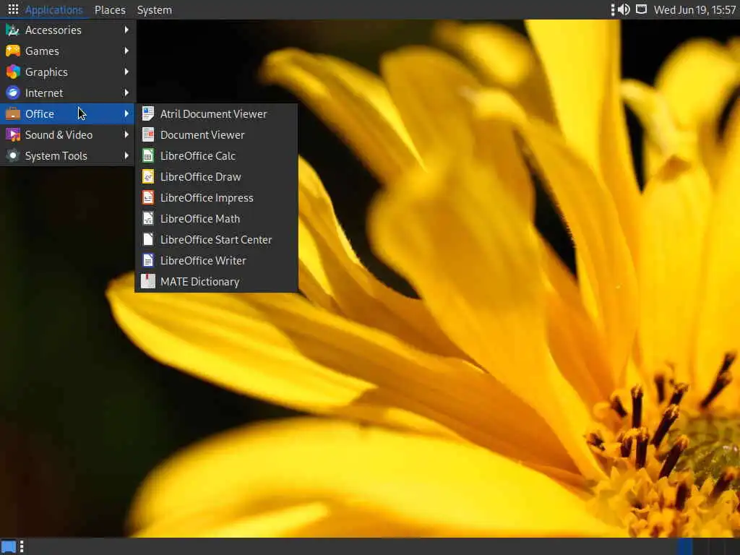Open the System Tools submenu
The width and height of the screenshot is (740, 555).
pos(68,156)
